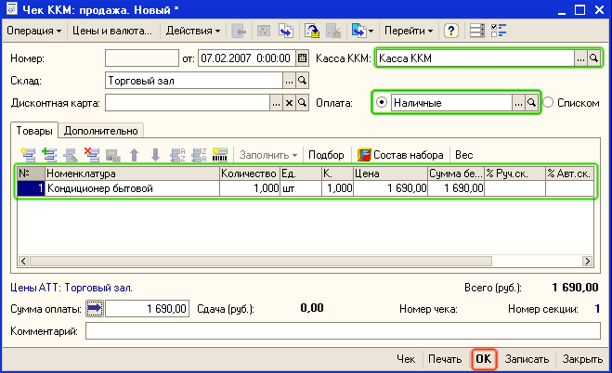Click the Подбор button
Image resolution: width=612 pixels, height=373 pixels.
(326, 155)
